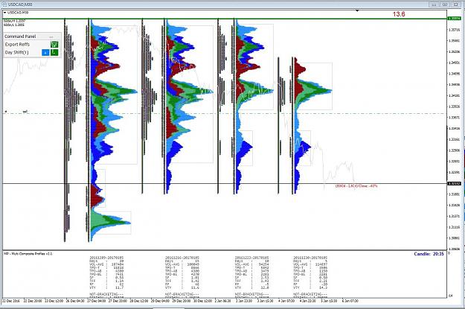Click the 20161216-20170105 stats header
The width and height of the screenshot is (465, 309).
point(182,258)
